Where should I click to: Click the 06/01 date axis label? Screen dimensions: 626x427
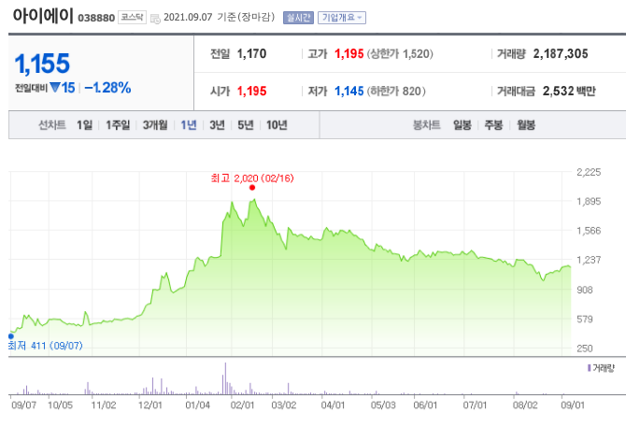tap(425, 406)
